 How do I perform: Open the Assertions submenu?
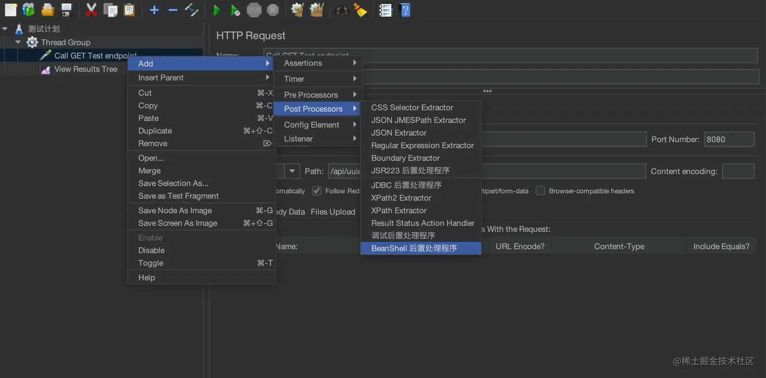(317, 63)
